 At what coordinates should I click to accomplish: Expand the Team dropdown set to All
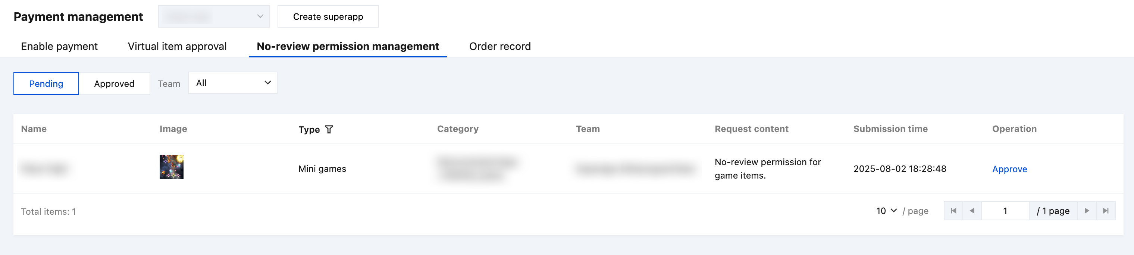click(232, 83)
